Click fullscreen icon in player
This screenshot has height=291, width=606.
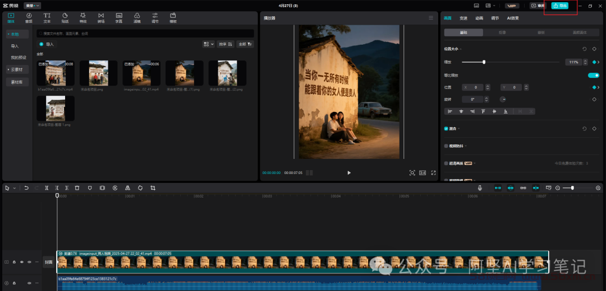433,173
